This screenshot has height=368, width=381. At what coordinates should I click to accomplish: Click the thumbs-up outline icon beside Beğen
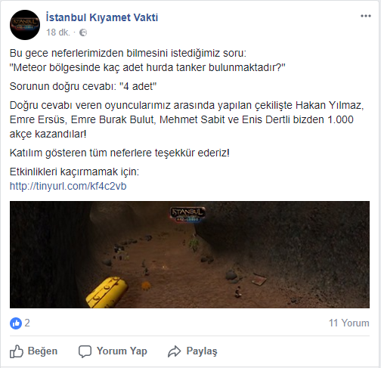coord(17,351)
